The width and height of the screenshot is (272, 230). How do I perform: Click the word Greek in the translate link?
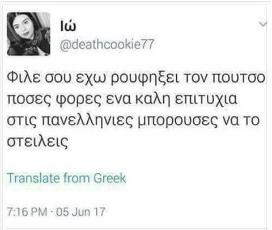pyautogui.click(x=110, y=178)
